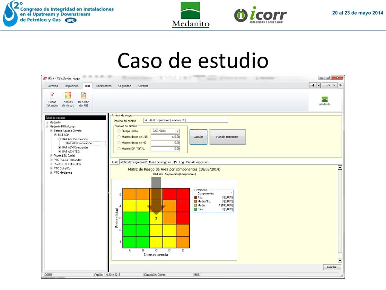Click the Versión: 1.0.20140215 status bar entry

[x=107, y=275]
